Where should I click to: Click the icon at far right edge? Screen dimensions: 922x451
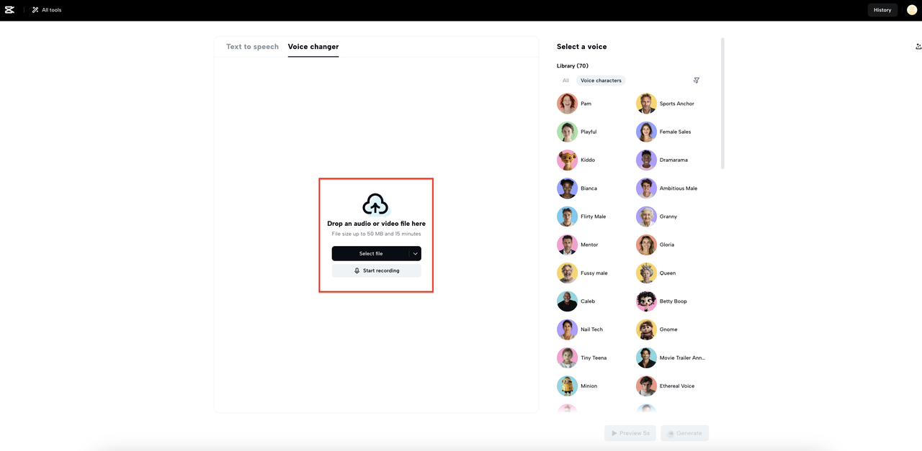pos(918,47)
